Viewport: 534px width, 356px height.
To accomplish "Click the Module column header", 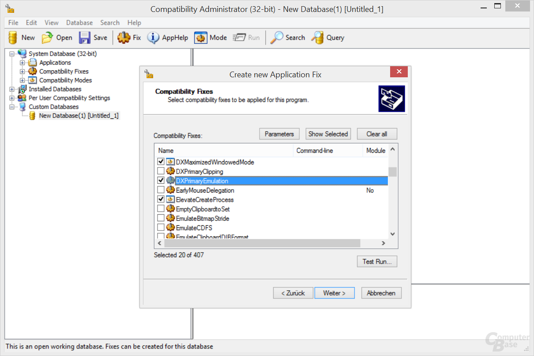I will [376, 151].
